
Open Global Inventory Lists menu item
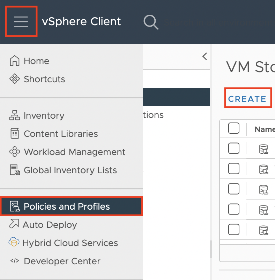pyautogui.click(x=70, y=170)
